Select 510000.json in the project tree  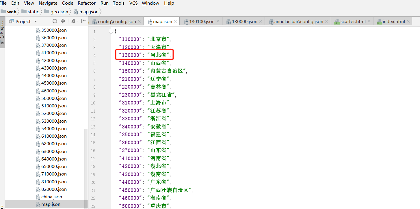[x=51, y=106]
